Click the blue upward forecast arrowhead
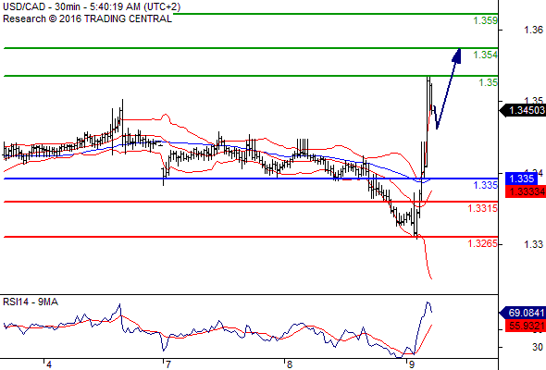 tap(457, 55)
